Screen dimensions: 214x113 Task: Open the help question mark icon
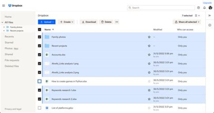coord(199,8)
